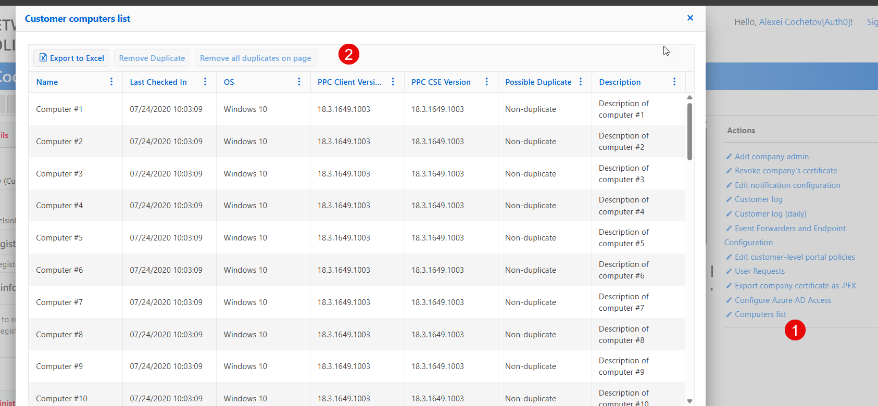This screenshot has width=878, height=406.
Task: Click Remove Duplicate button
Action: click(152, 58)
